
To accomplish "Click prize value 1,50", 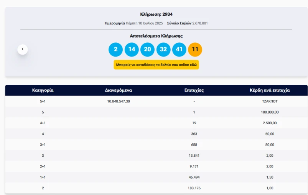I will pyautogui.click(x=270, y=177).
